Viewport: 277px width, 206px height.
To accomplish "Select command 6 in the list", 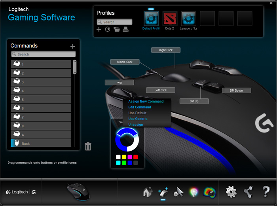I will (x=41, y=108).
